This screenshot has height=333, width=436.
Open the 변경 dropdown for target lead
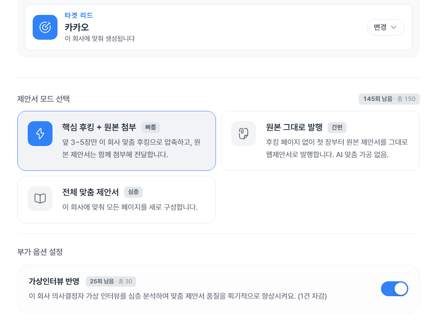point(386,27)
